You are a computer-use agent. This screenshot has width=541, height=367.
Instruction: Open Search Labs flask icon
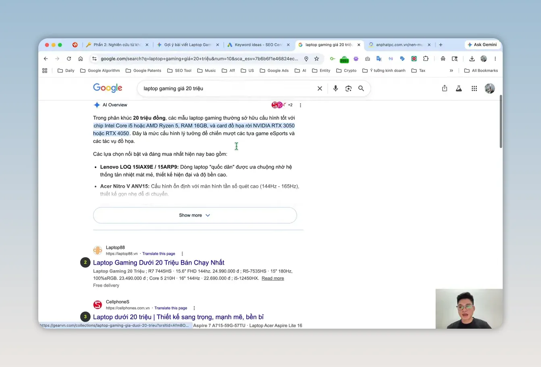coord(459,88)
